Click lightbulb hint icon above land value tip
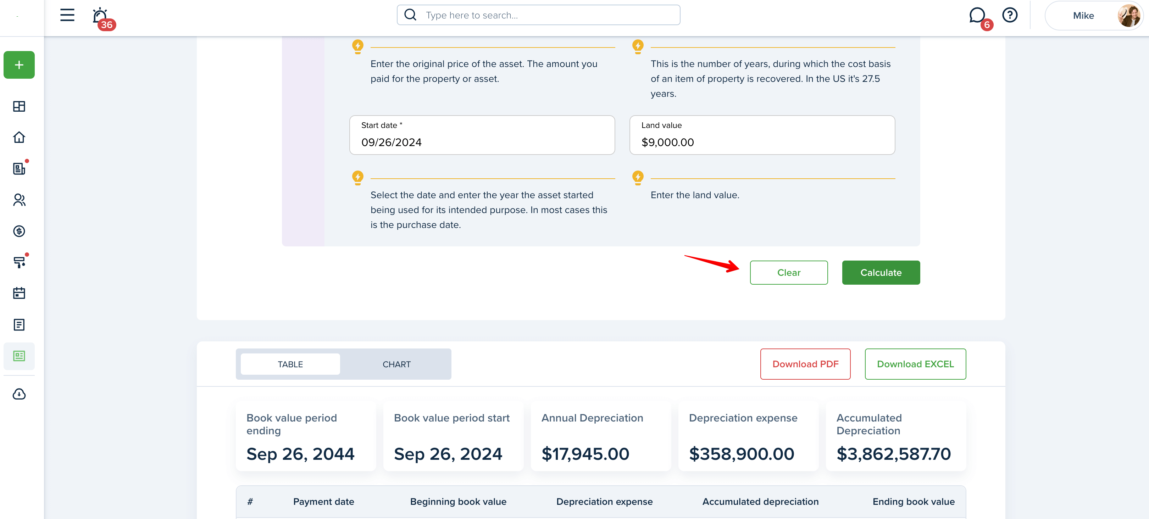This screenshot has width=1149, height=519. pyautogui.click(x=638, y=178)
